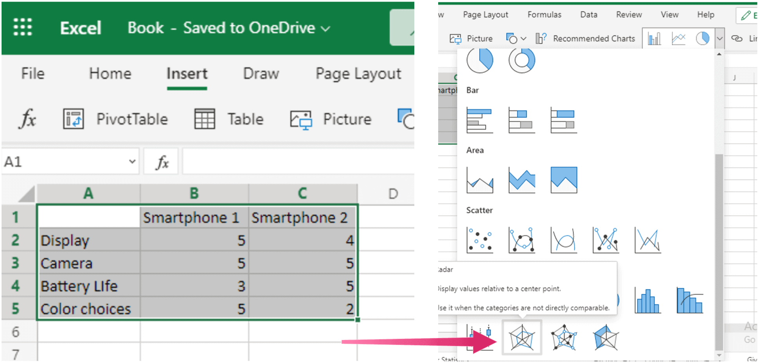Click the Table icon in the ribbon
This screenshot has height=363, width=759.
click(x=205, y=119)
